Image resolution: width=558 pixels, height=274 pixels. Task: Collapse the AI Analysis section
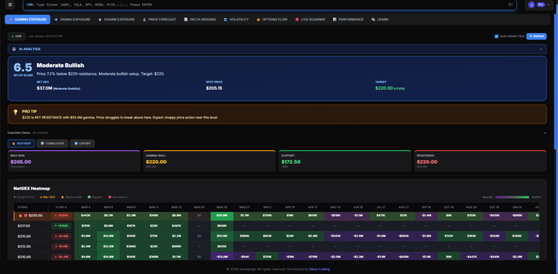click(541, 49)
